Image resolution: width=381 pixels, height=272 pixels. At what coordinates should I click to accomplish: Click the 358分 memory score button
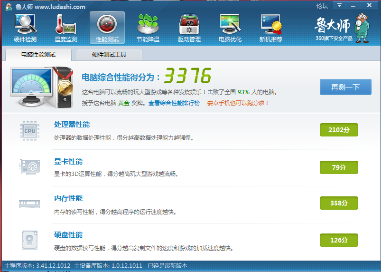339,203
